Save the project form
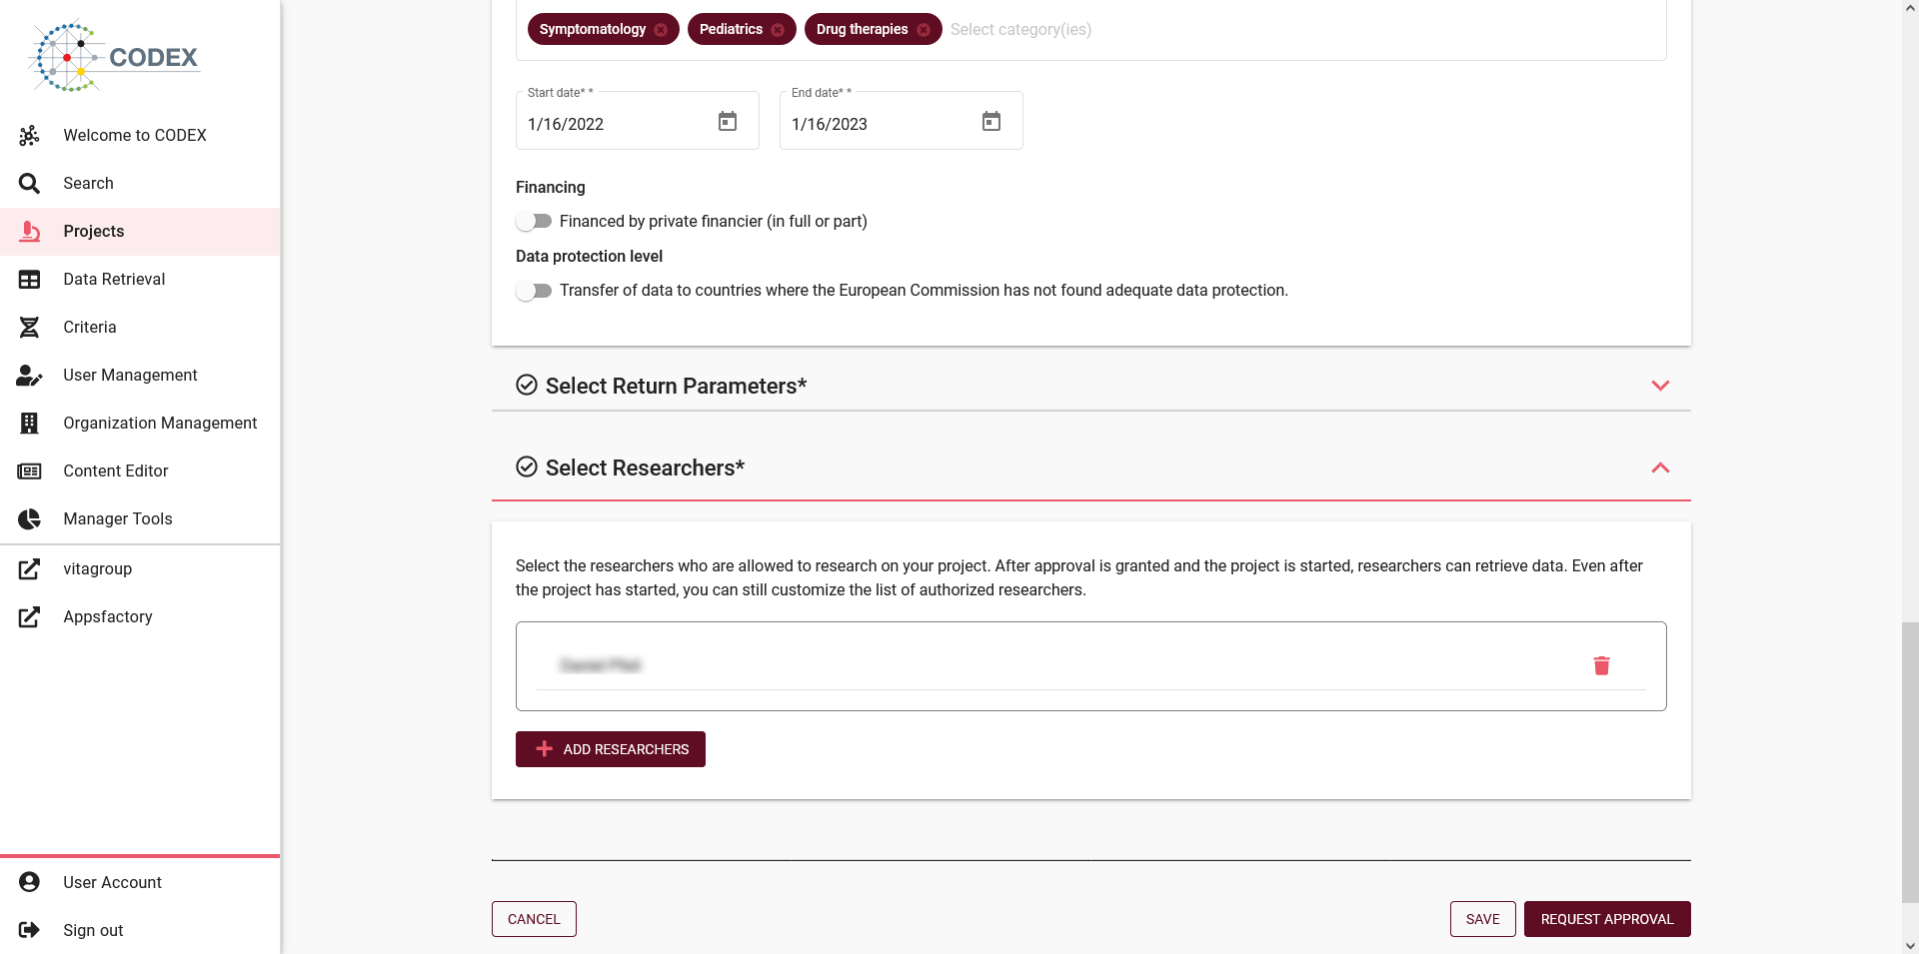 click(1482, 919)
